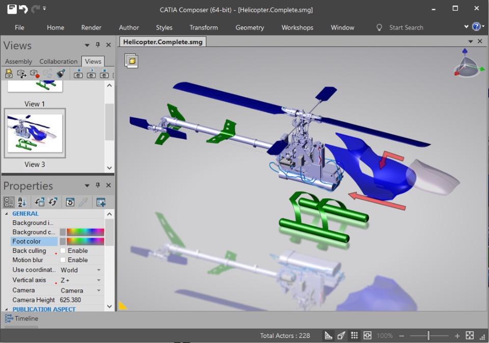489x343 pixels.
Task: Click the Create View star-camera icon
Action: pos(9,74)
